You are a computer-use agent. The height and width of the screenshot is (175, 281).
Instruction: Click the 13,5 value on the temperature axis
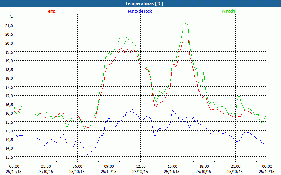pyautogui.click(x=9, y=157)
